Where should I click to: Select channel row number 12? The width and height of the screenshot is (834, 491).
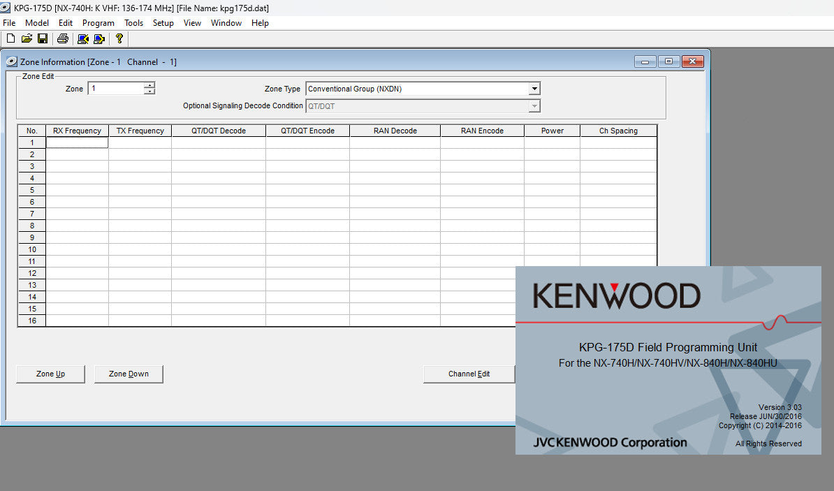pyautogui.click(x=32, y=273)
